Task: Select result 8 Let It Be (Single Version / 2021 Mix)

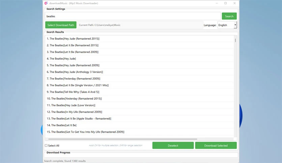Action: (139, 85)
